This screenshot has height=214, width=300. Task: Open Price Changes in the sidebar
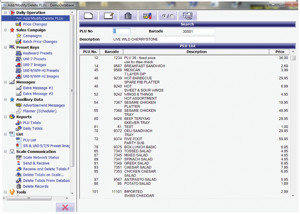[x=35, y=24]
